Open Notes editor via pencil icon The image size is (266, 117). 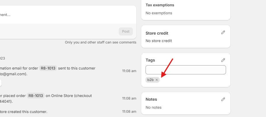(223, 99)
